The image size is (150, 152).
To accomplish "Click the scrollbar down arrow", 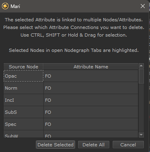I will coord(141,135).
